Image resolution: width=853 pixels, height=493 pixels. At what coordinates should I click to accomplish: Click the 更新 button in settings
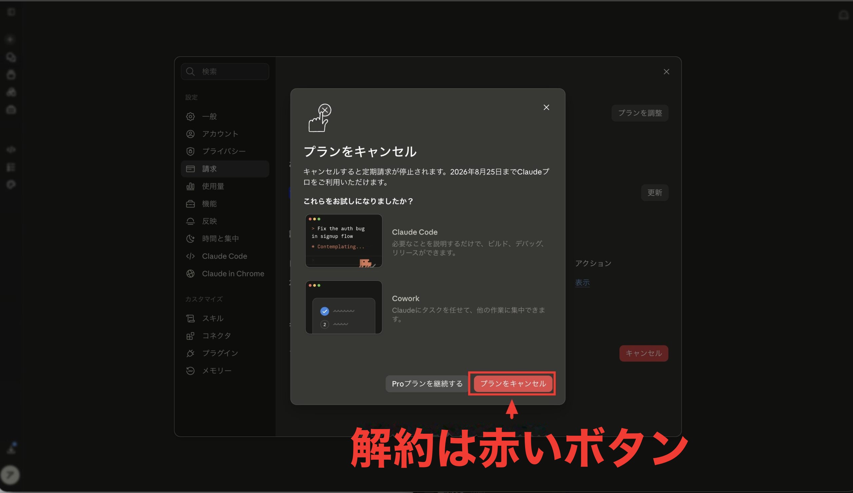pos(655,193)
